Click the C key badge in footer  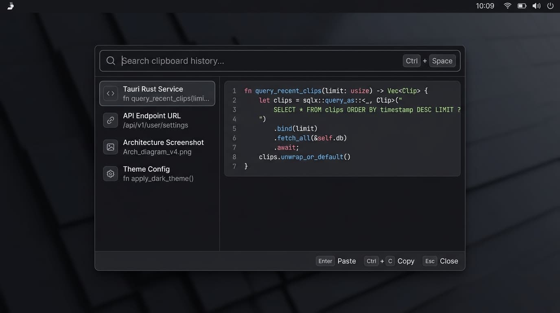(x=390, y=261)
